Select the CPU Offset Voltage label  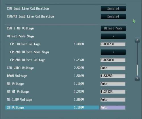(25, 44)
